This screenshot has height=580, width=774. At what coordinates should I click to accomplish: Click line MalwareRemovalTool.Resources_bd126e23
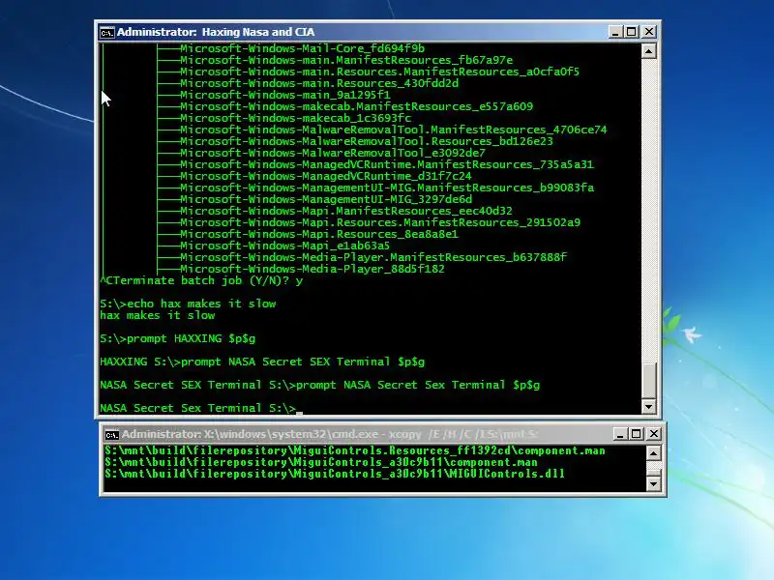[x=367, y=141]
